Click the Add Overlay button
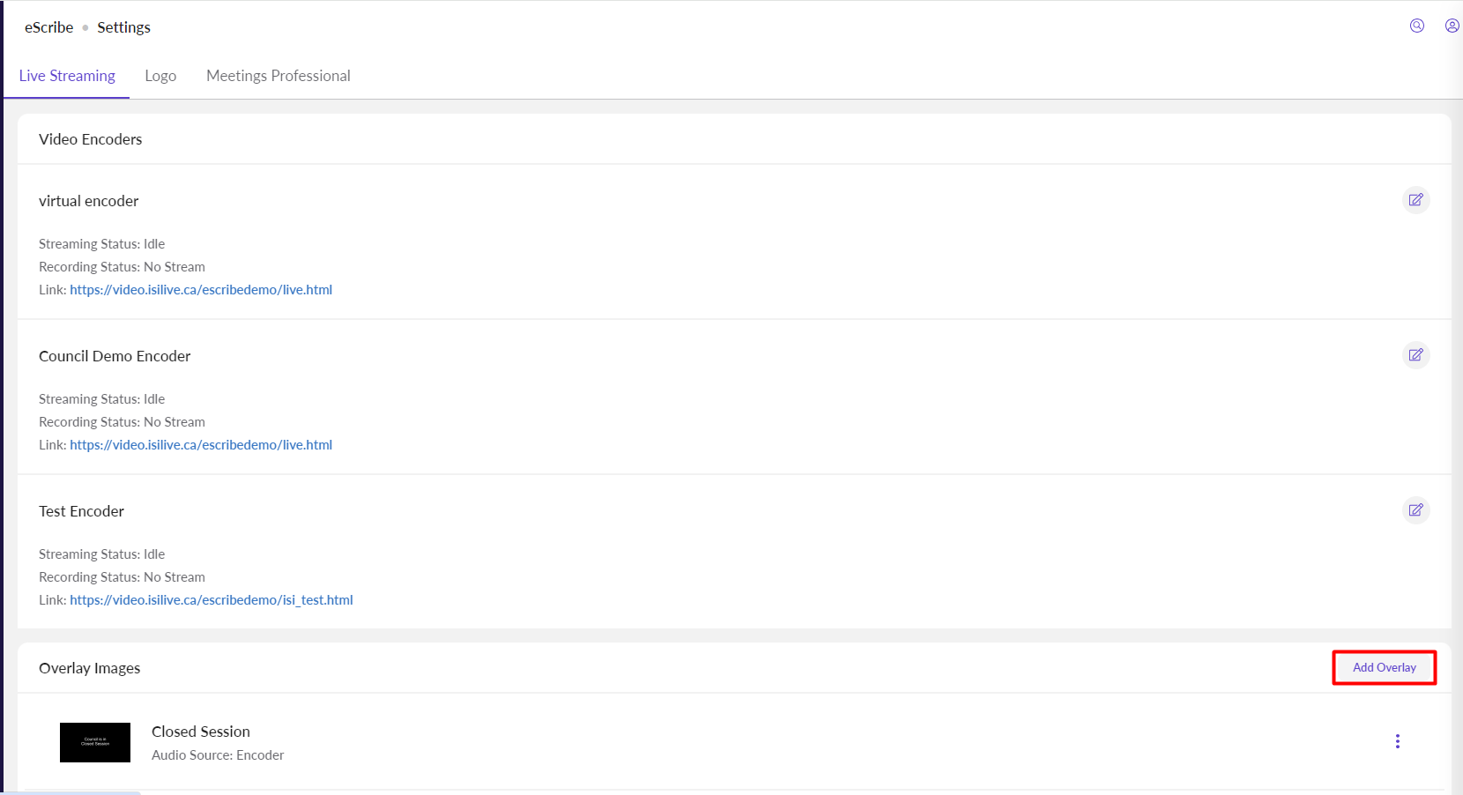This screenshot has height=795, width=1463. (x=1384, y=667)
